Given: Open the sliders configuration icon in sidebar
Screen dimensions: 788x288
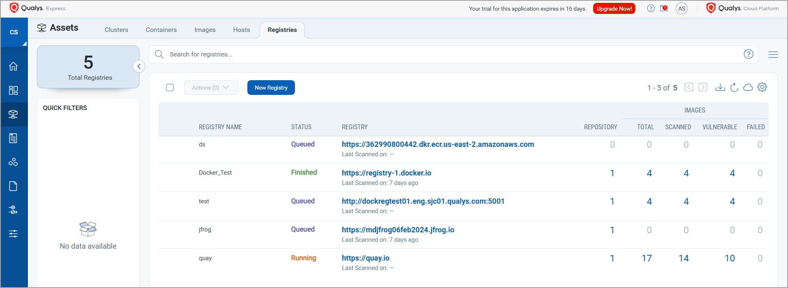Looking at the screenshot, I should click(x=14, y=234).
